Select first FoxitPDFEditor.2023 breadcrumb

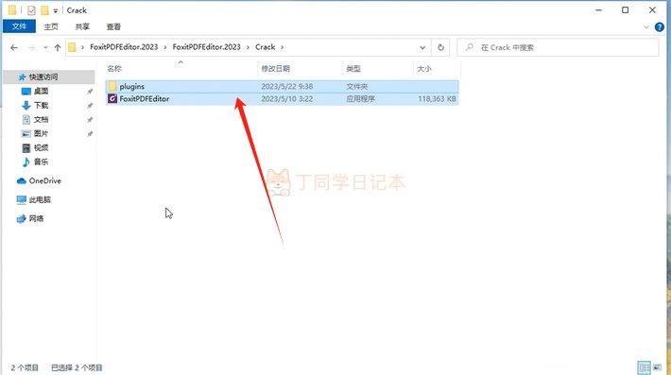point(124,47)
